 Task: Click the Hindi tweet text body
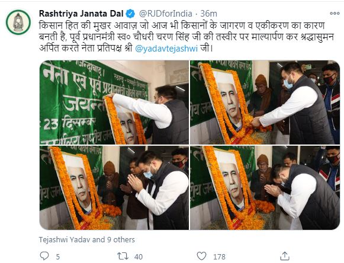coord(187,37)
